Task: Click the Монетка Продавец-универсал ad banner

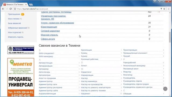Action: (21, 77)
